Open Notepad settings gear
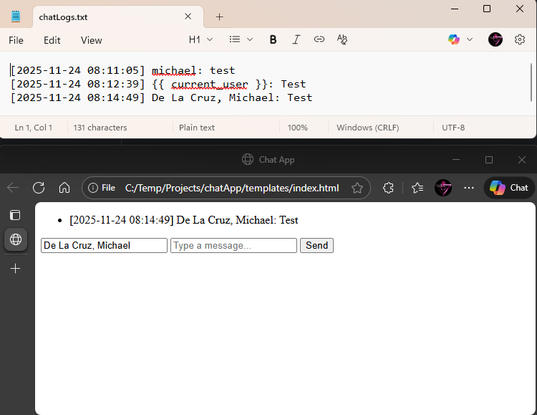The height and width of the screenshot is (415, 537). pos(520,40)
